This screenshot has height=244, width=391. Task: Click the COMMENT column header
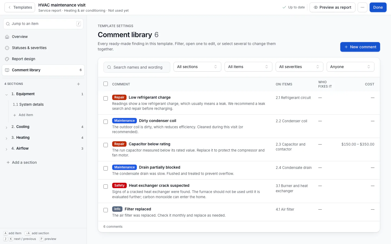[x=121, y=84]
